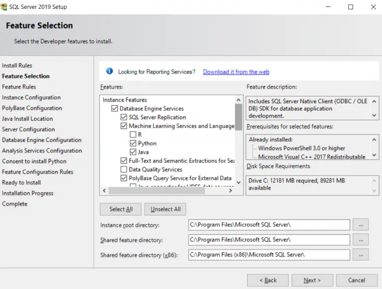Click the blue information icon
The height and width of the screenshot is (289, 382).
click(109, 72)
